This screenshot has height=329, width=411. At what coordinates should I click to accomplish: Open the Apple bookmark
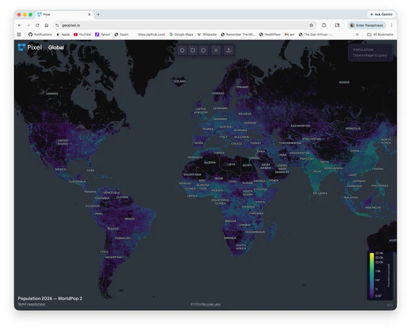pyautogui.click(x=63, y=34)
